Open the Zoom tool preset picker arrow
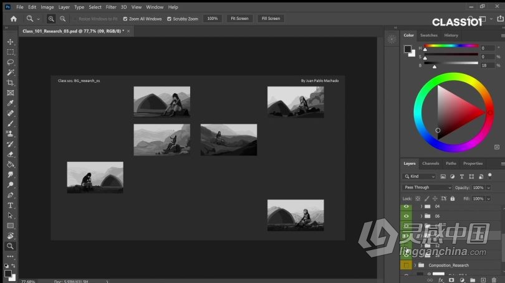Image resolution: width=505 pixels, height=283 pixels. tap(38, 19)
